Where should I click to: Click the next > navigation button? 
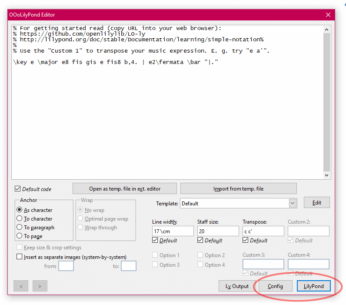point(40,286)
